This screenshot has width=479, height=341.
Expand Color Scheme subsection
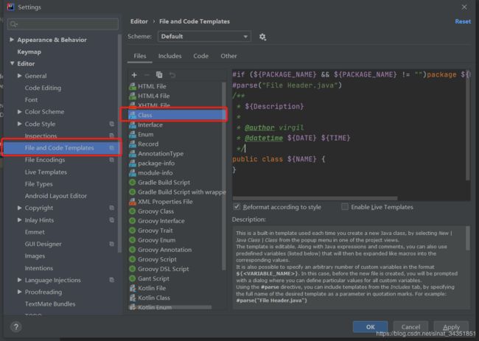point(20,112)
